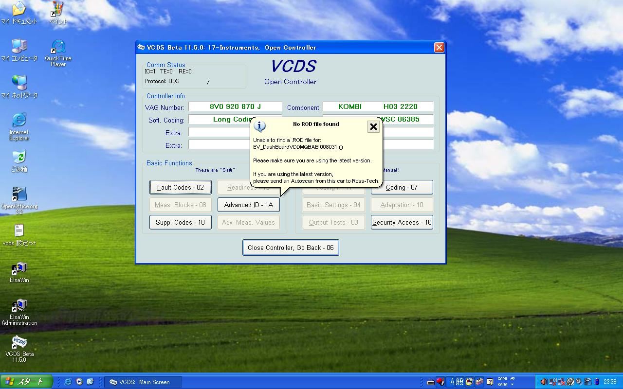The height and width of the screenshot is (389, 623).
Task: Click the Internet Explorer quick launch icon
Action: pos(68,382)
